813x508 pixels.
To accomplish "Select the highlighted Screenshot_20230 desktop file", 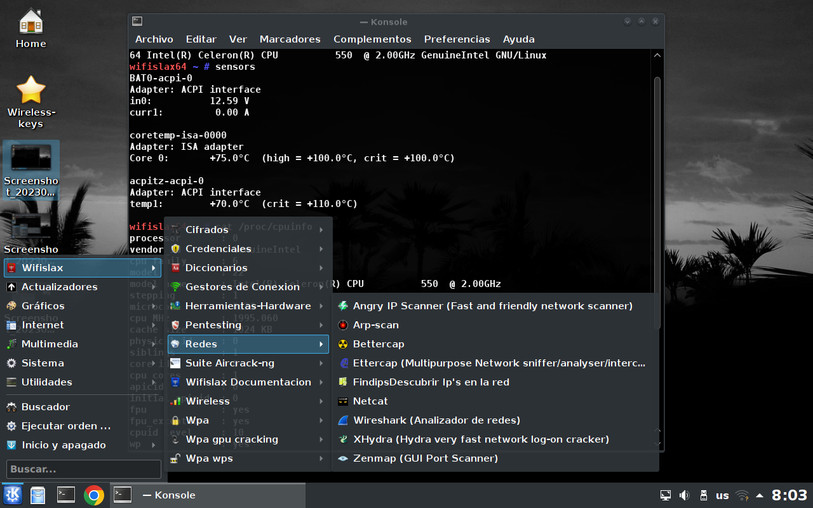I will tap(31, 170).
